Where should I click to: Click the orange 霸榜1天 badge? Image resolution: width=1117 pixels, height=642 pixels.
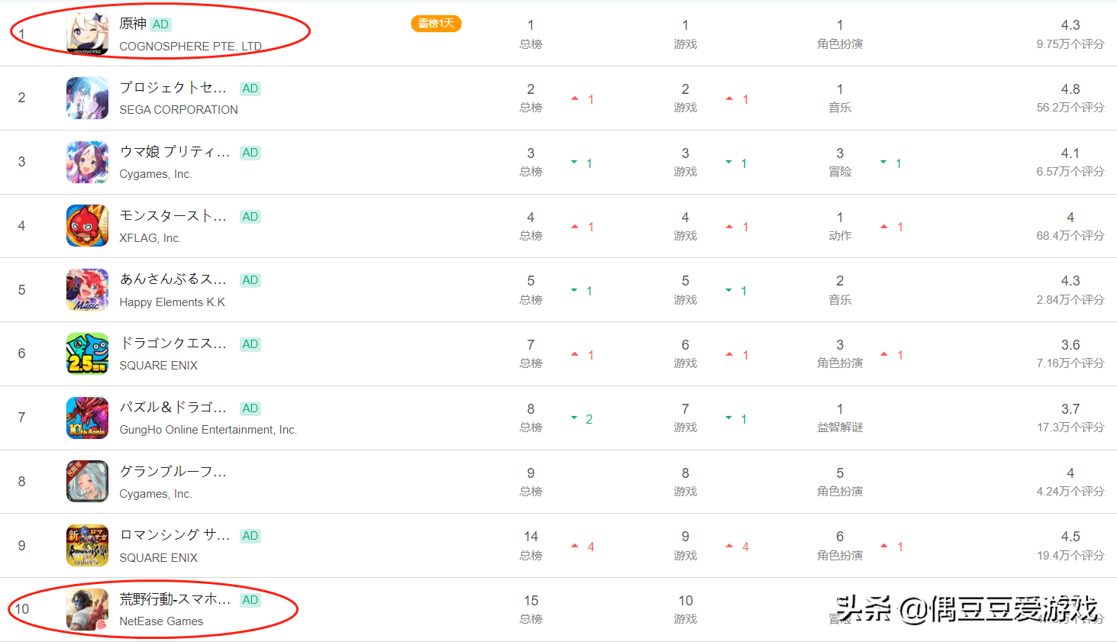(x=436, y=24)
